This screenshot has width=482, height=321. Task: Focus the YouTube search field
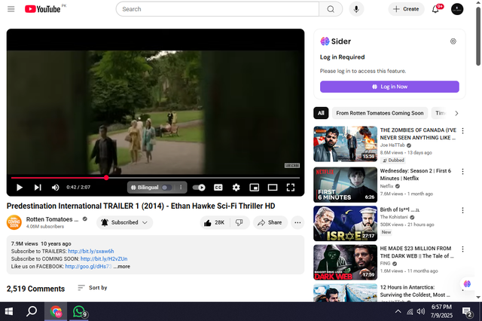tap(218, 9)
